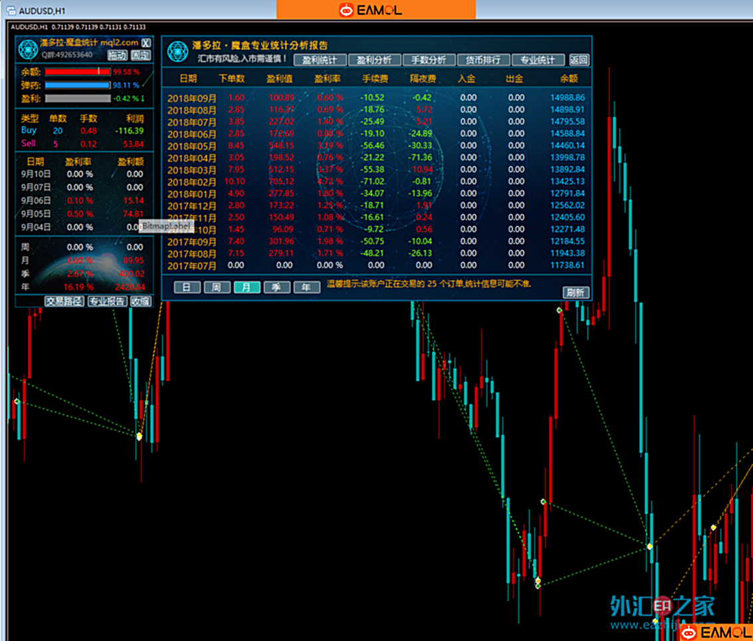Click 返回 to go back from the report
The height and width of the screenshot is (641, 753).
(579, 60)
